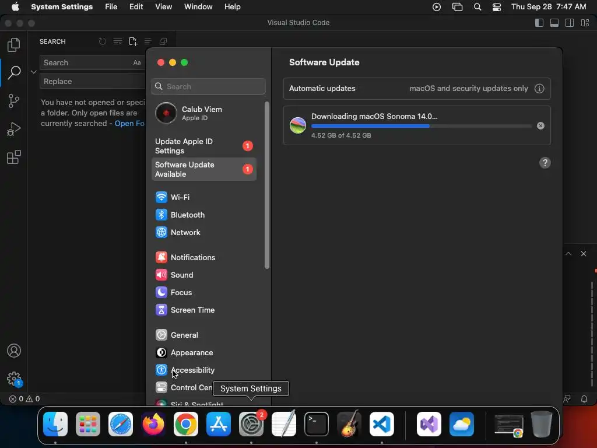Open Automatic updates info button

pos(539,89)
